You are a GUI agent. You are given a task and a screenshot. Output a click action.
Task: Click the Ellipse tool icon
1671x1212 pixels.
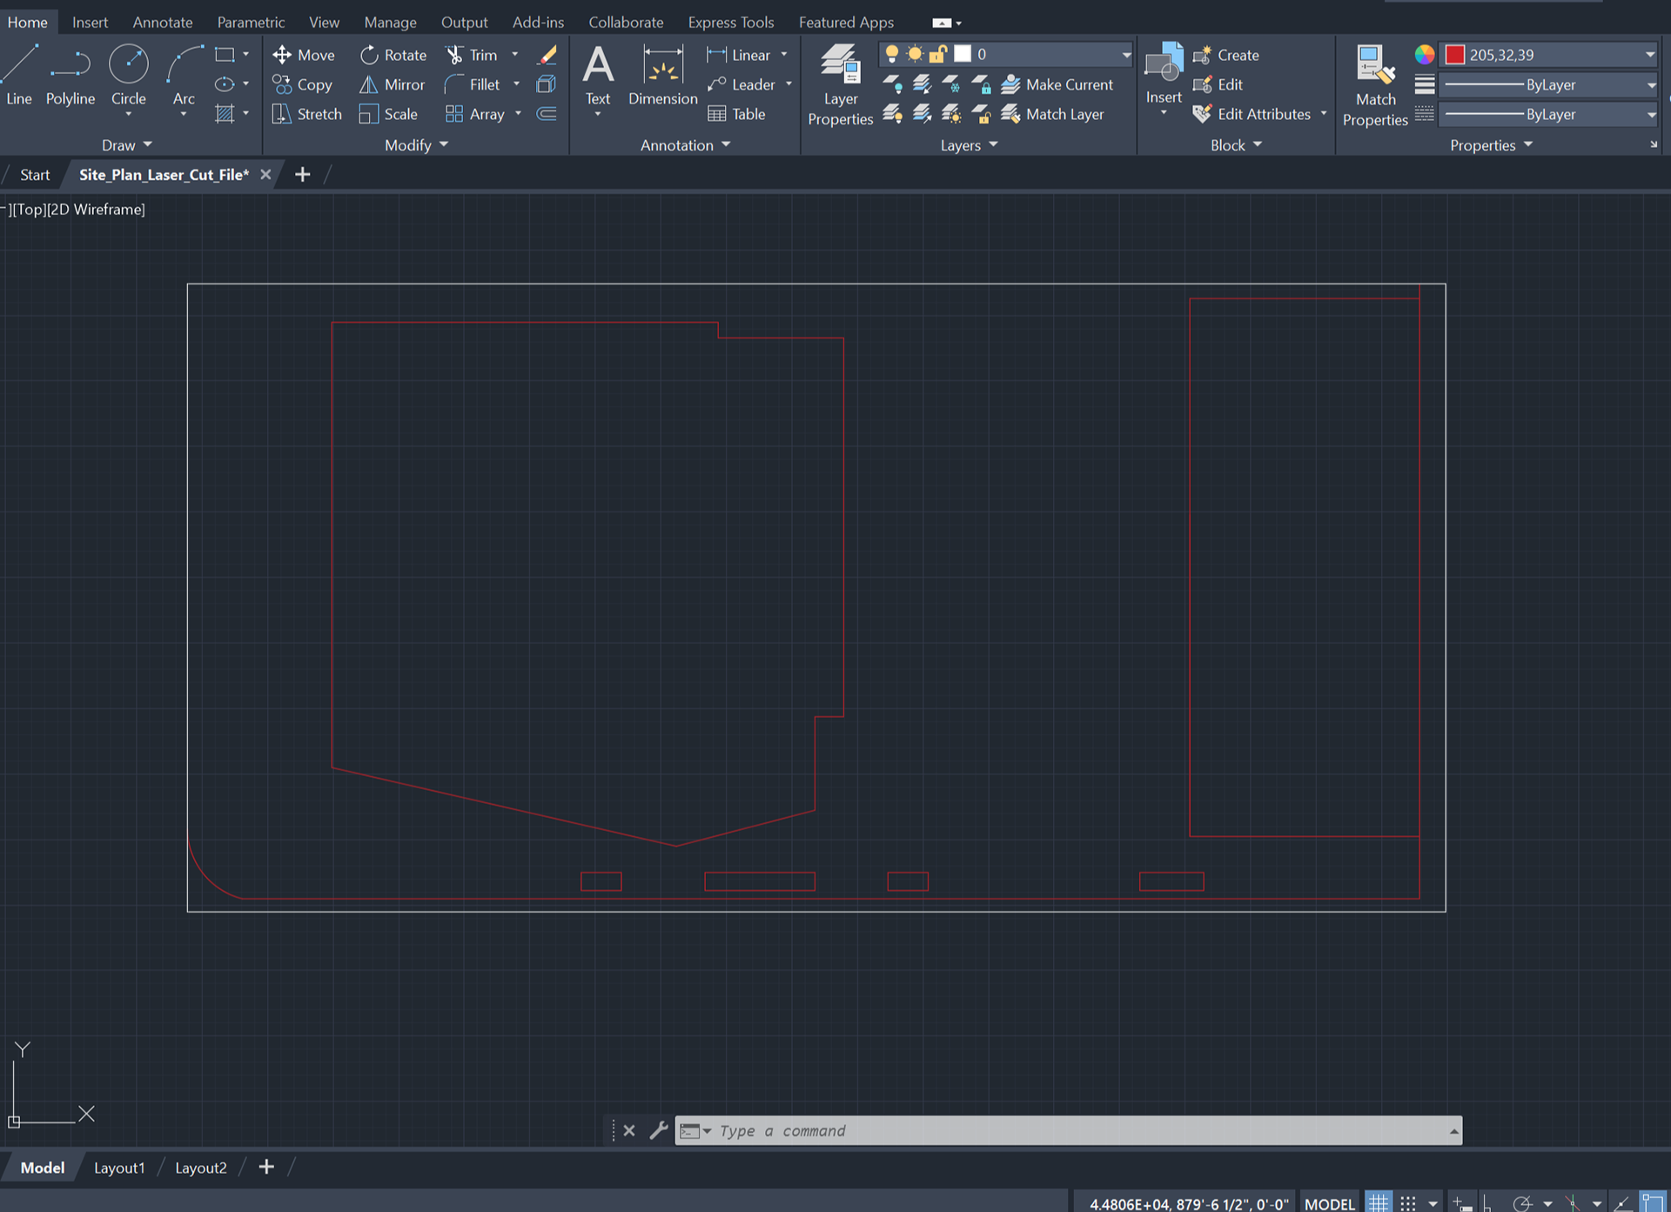point(225,84)
